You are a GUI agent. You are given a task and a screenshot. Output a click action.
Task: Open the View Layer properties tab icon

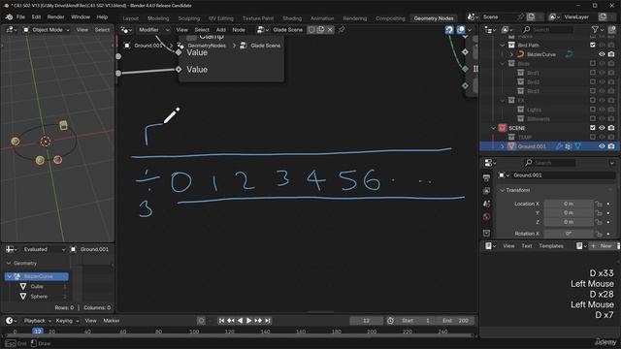[x=487, y=191]
